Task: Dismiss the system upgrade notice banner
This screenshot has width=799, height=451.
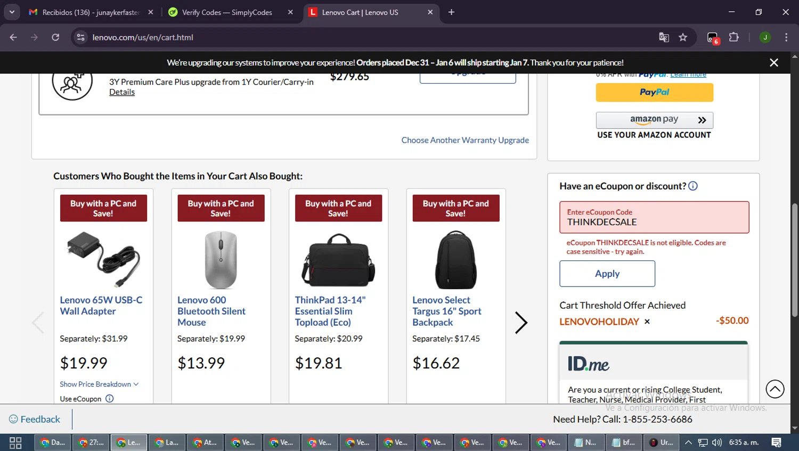Action: tap(774, 62)
